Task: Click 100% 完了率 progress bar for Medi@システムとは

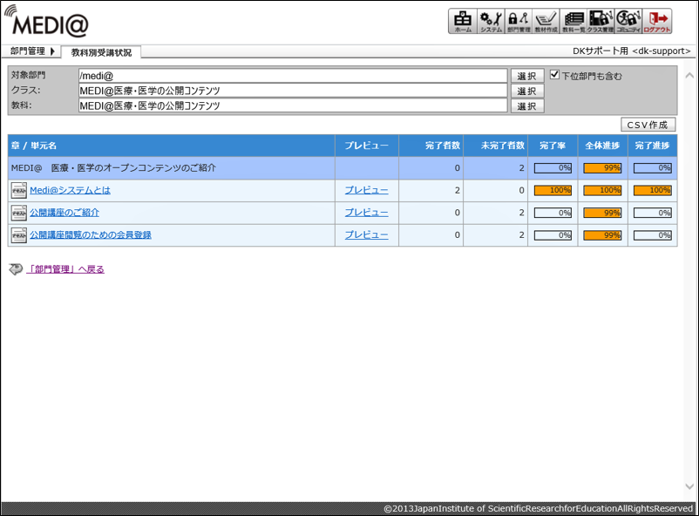Action: [552, 190]
